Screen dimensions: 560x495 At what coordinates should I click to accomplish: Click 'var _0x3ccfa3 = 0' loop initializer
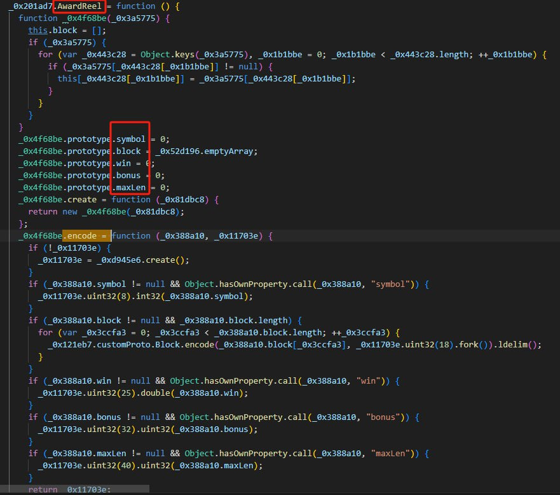(106, 332)
